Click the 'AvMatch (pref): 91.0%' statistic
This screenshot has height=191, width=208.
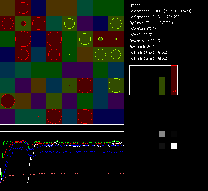[148, 59]
